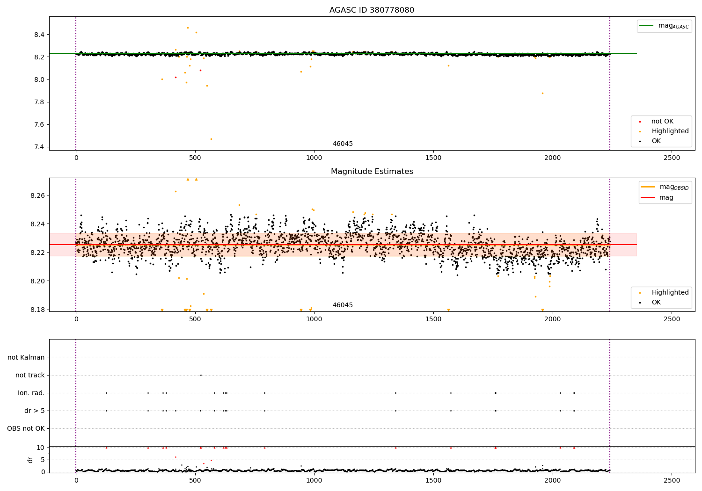This screenshot has height=491, width=702.
Task: Click the Magnitude Estimates subplot title
Action: point(372,172)
